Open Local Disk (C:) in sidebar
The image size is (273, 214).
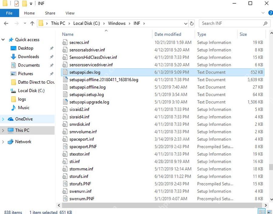(x=31, y=91)
